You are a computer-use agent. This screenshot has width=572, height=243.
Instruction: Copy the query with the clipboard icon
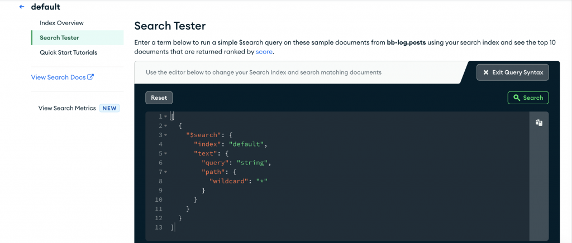coord(539,123)
